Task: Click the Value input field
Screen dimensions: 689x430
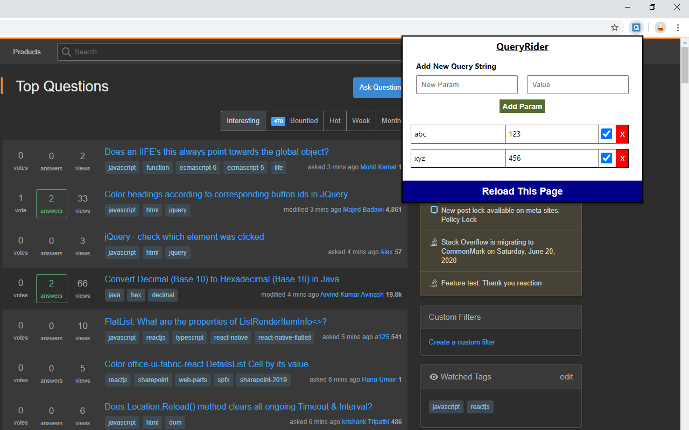Action: tap(578, 84)
